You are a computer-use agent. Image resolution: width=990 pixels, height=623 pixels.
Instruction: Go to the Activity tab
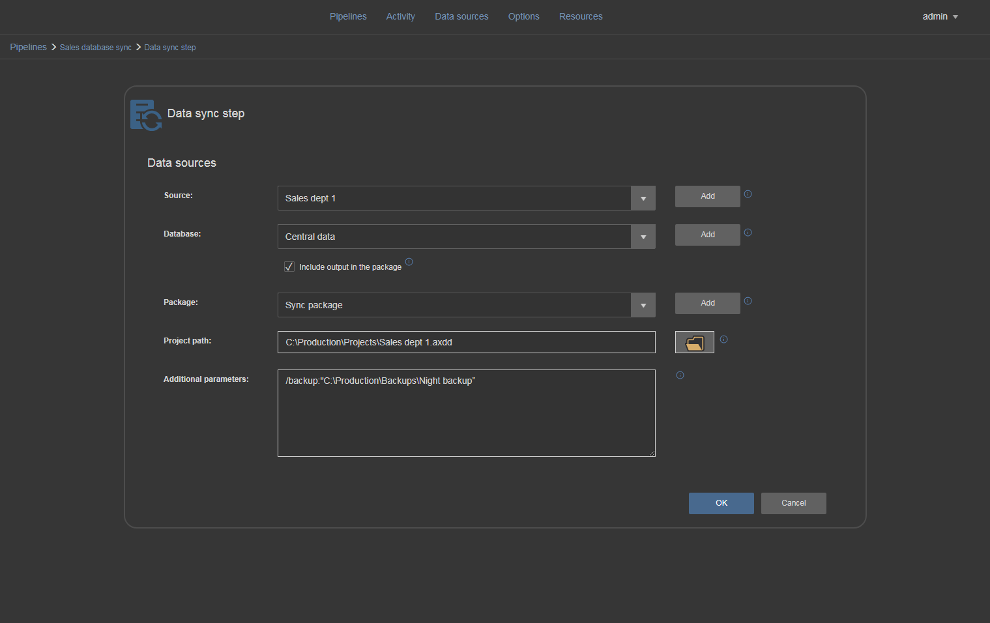400,16
